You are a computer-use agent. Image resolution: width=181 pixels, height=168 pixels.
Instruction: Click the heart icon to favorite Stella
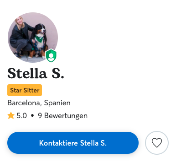[x=157, y=143]
